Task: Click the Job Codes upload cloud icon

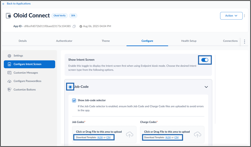Action: [x=129, y=135]
